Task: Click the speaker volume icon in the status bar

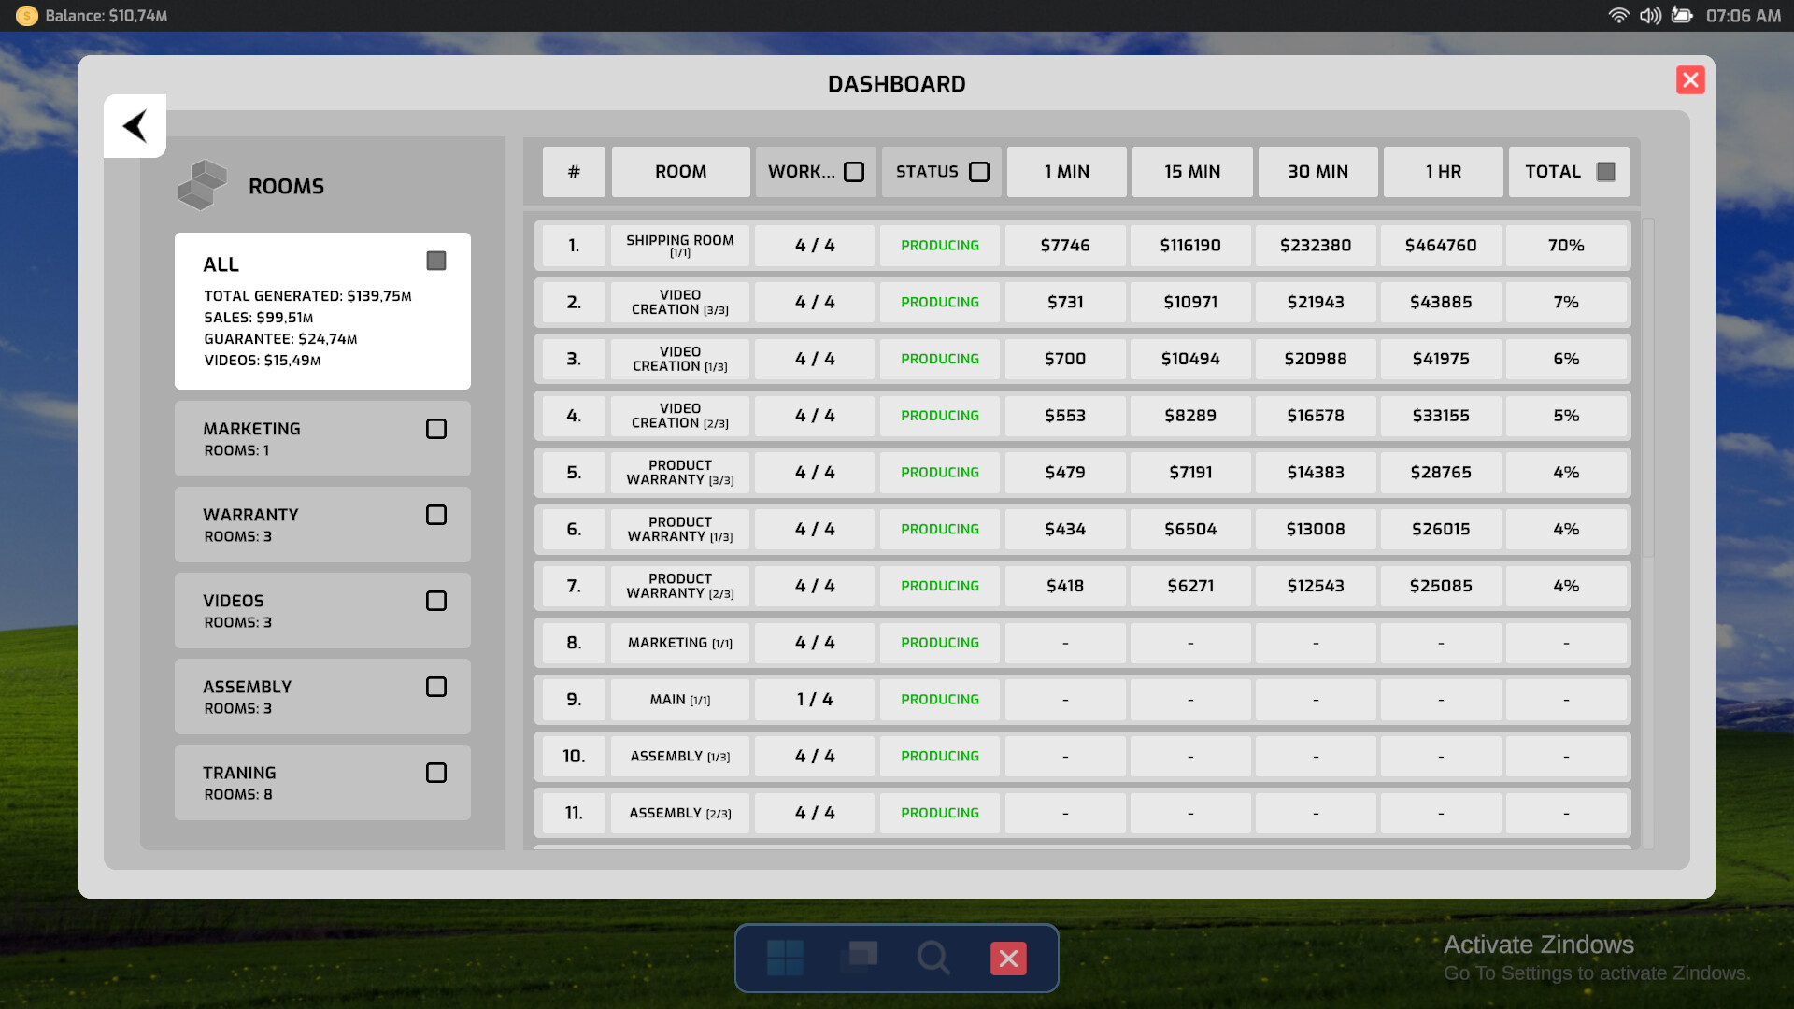Action: 1650,15
